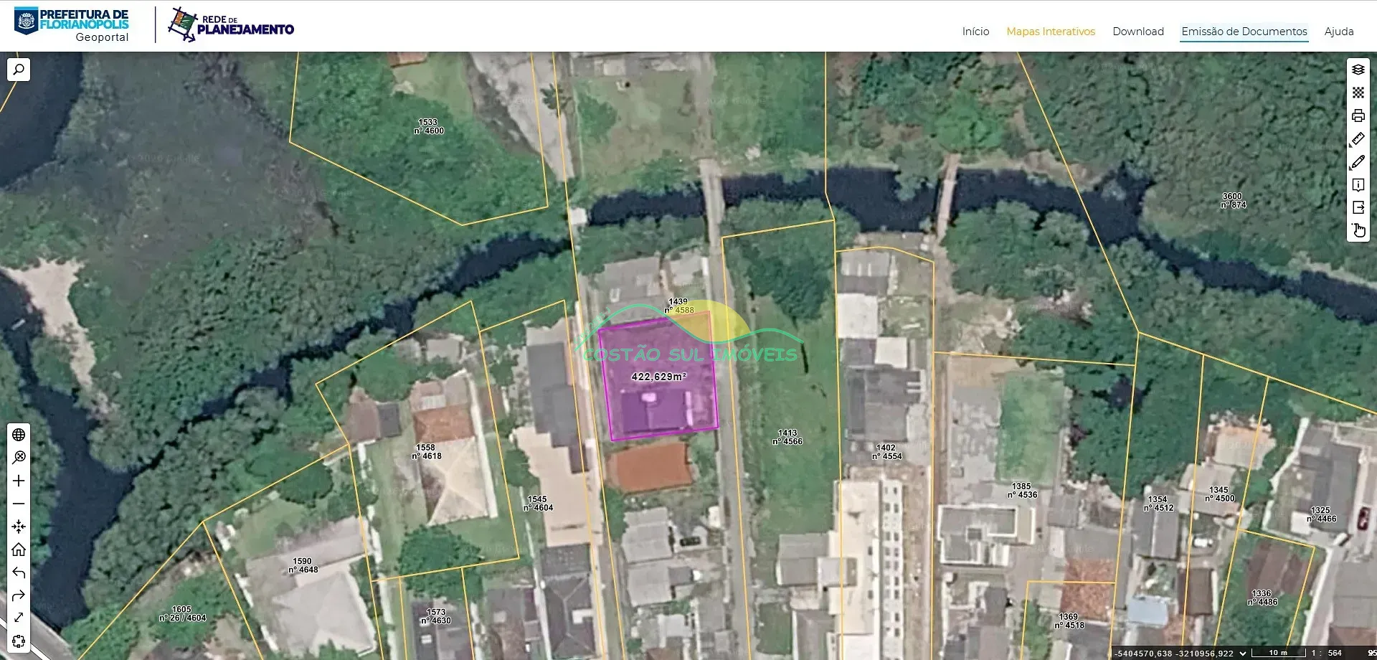Open the print map tool
Viewport: 1377px width, 660px height.
[1358, 115]
